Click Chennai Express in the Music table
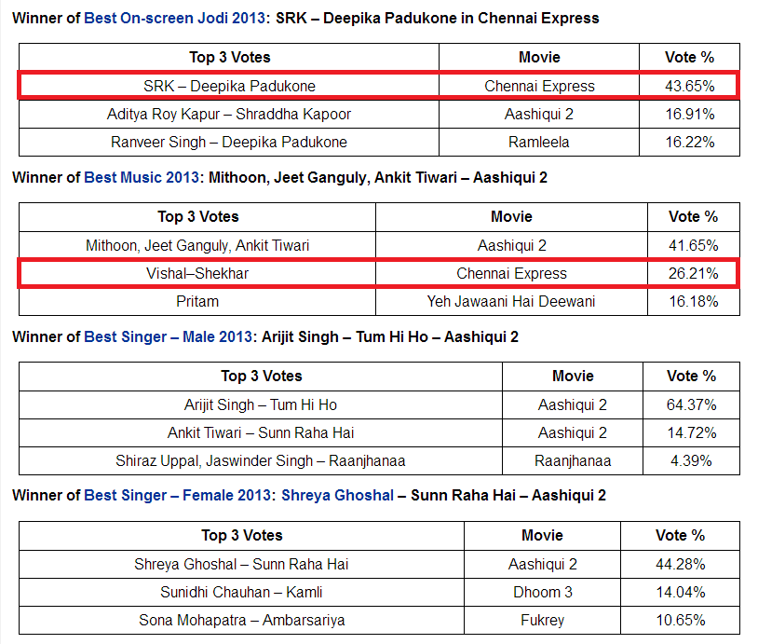The image size is (758, 644). pyautogui.click(x=511, y=273)
